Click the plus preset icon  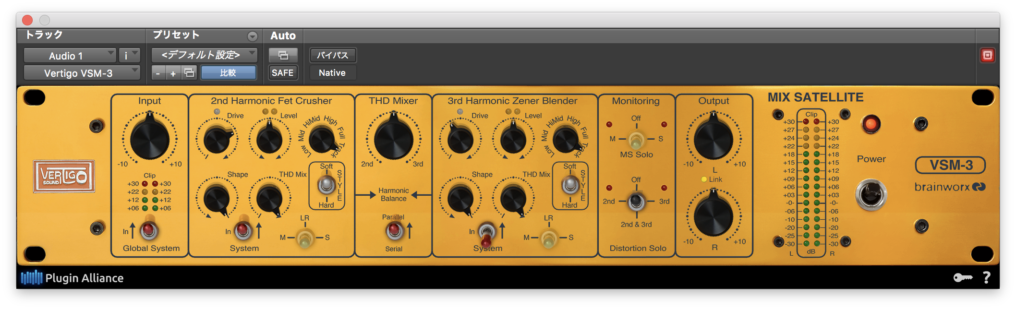tap(173, 73)
